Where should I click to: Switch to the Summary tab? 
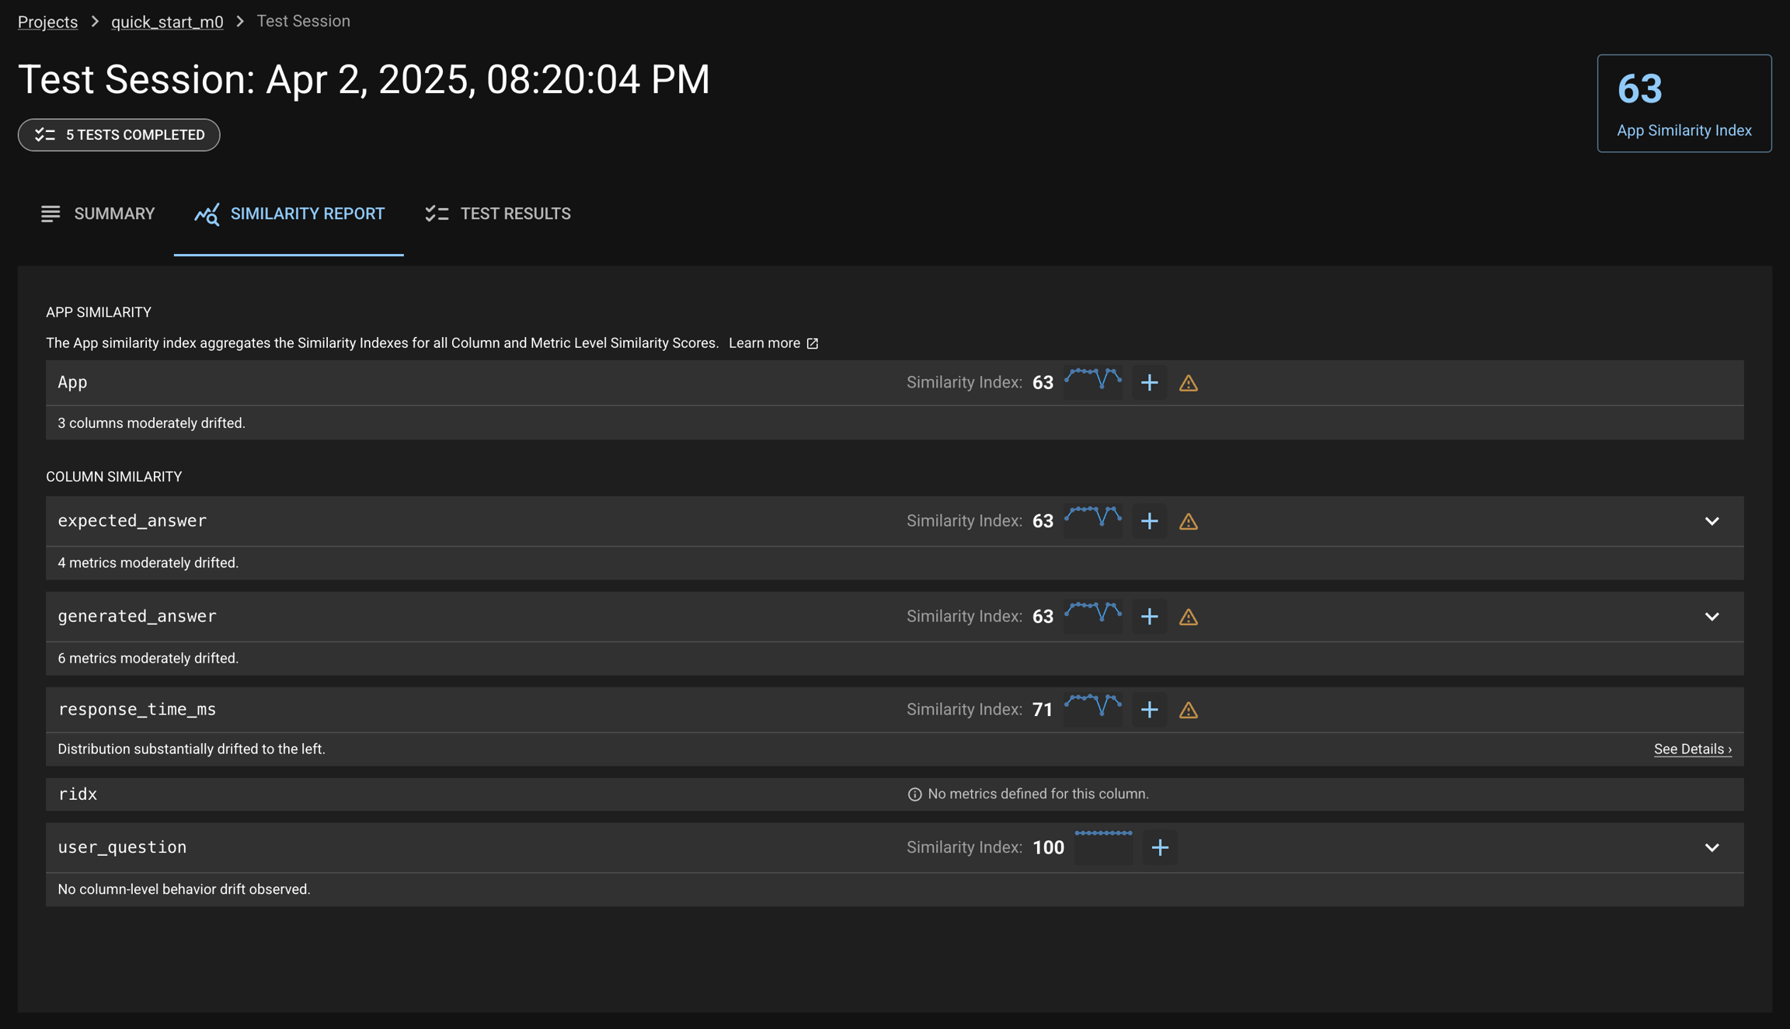pyautogui.click(x=98, y=214)
